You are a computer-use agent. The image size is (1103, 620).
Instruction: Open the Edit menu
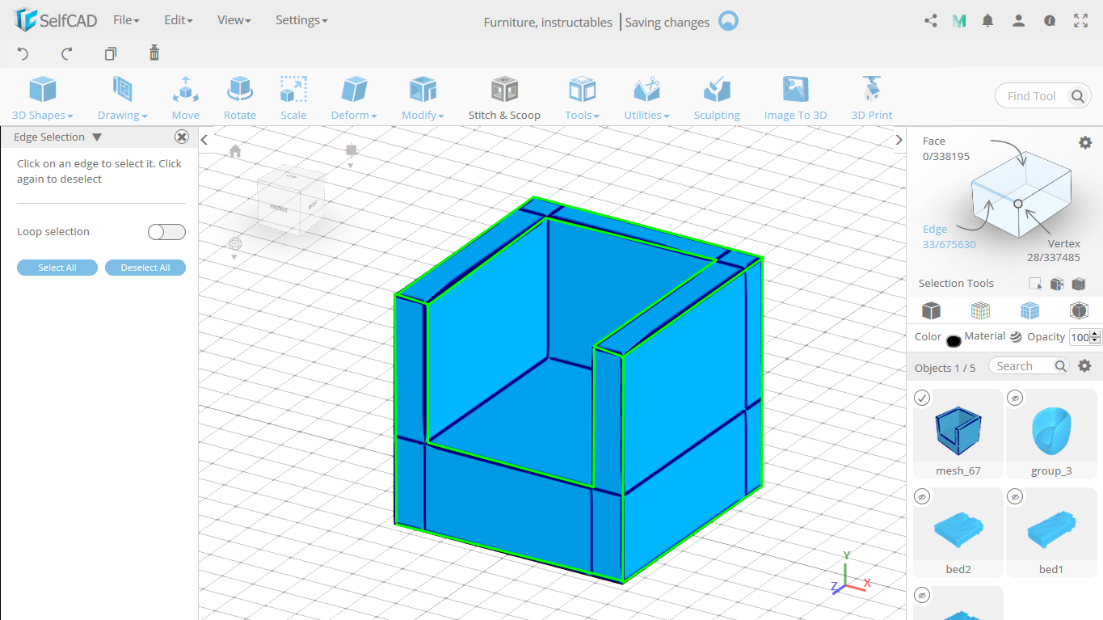tap(178, 20)
